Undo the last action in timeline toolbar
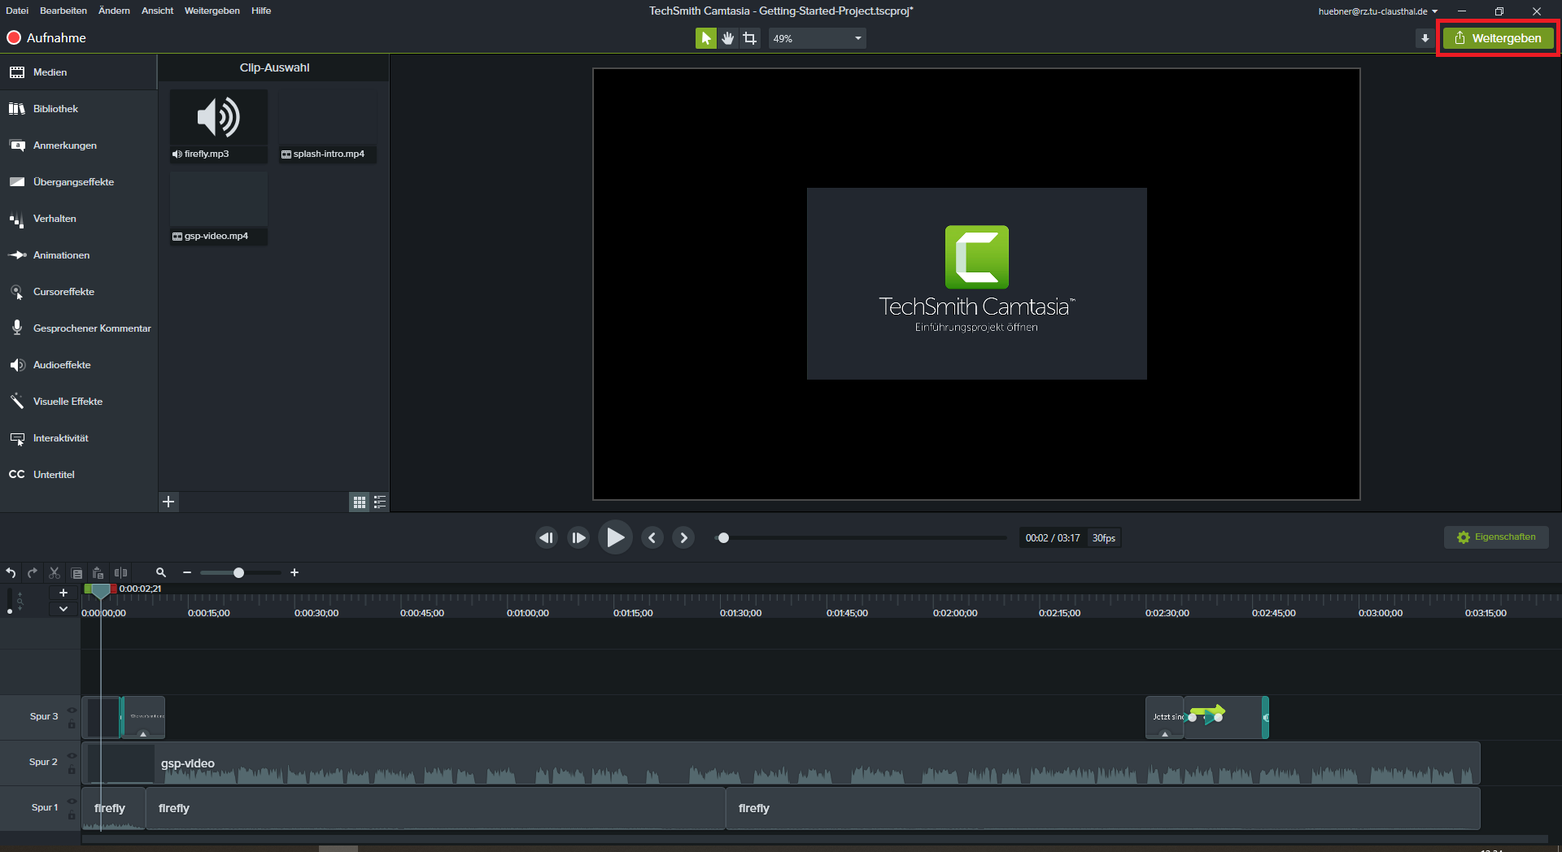The height and width of the screenshot is (852, 1562). tap(11, 573)
